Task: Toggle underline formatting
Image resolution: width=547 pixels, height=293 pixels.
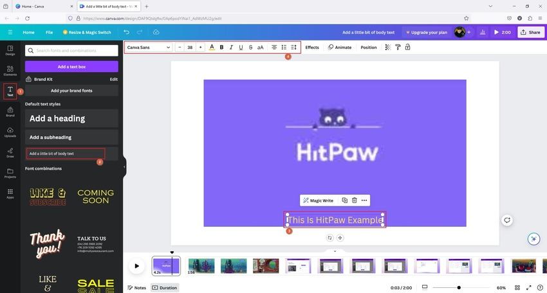Action: pos(241,48)
